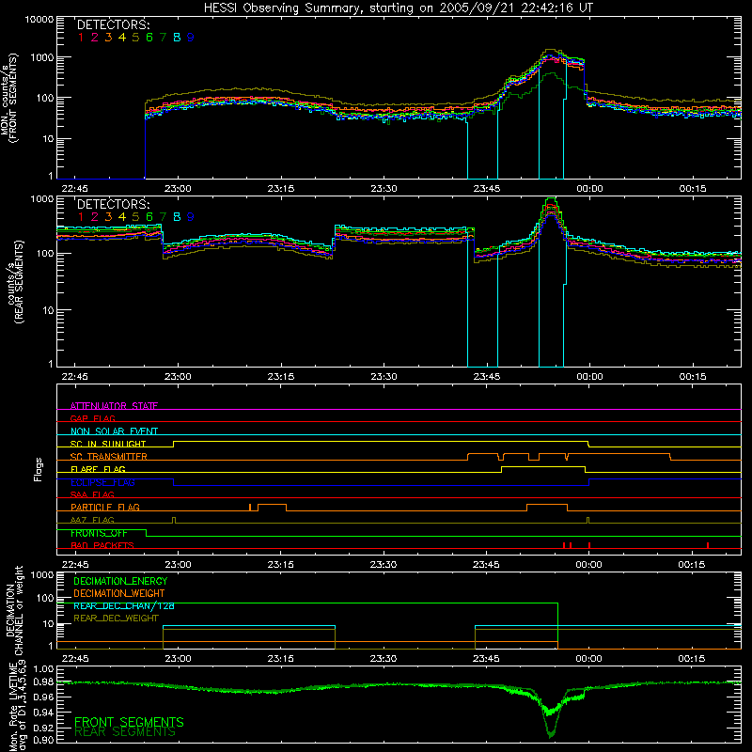Image resolution: width=752 pixels, height=752 pixels.
Task: Click cyan detector 8 in the rear segments legend
Action: click(x=177, y=217)
